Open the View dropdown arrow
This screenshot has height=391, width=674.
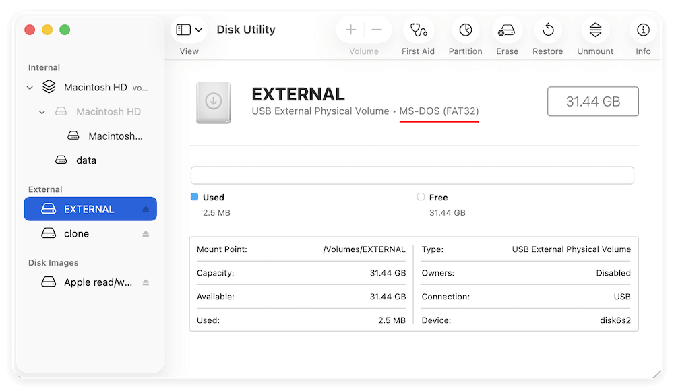199,29
